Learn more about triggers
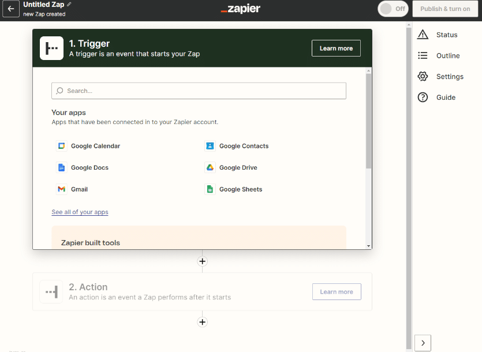Screen dimensions: 482x352 point(336,48)
